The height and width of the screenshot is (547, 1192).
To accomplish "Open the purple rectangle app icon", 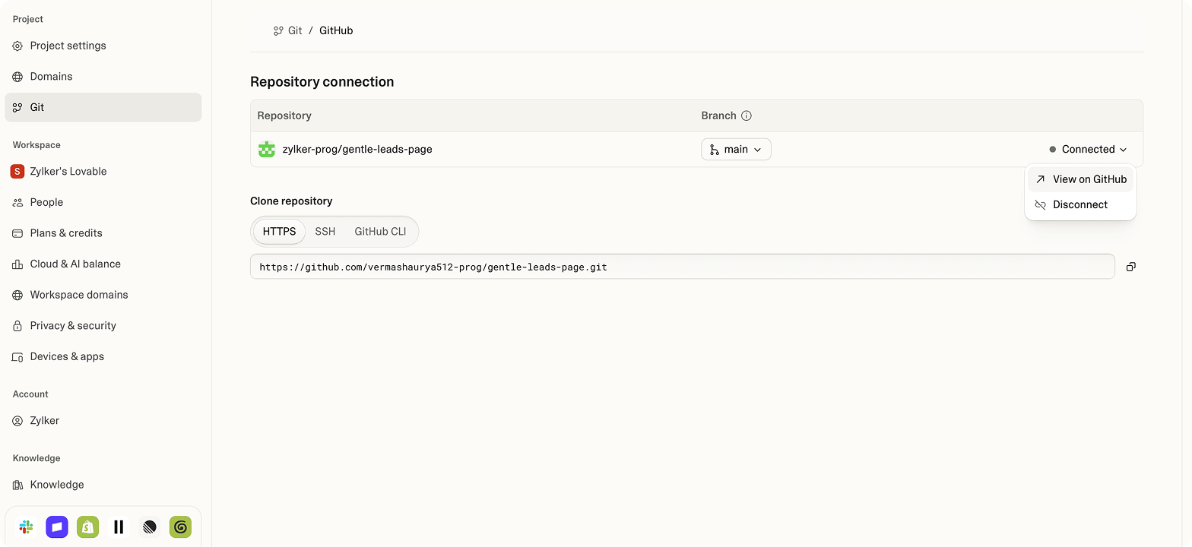I will pos(57,526).
